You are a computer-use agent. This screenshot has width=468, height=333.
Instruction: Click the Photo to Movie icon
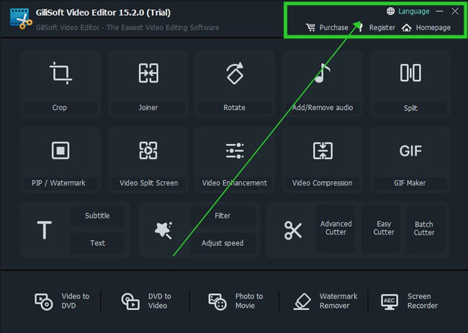point(217,301)
